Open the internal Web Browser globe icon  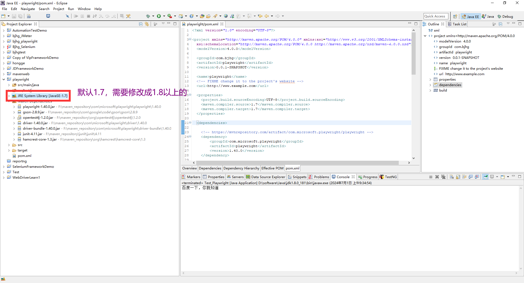coord(226,16)
